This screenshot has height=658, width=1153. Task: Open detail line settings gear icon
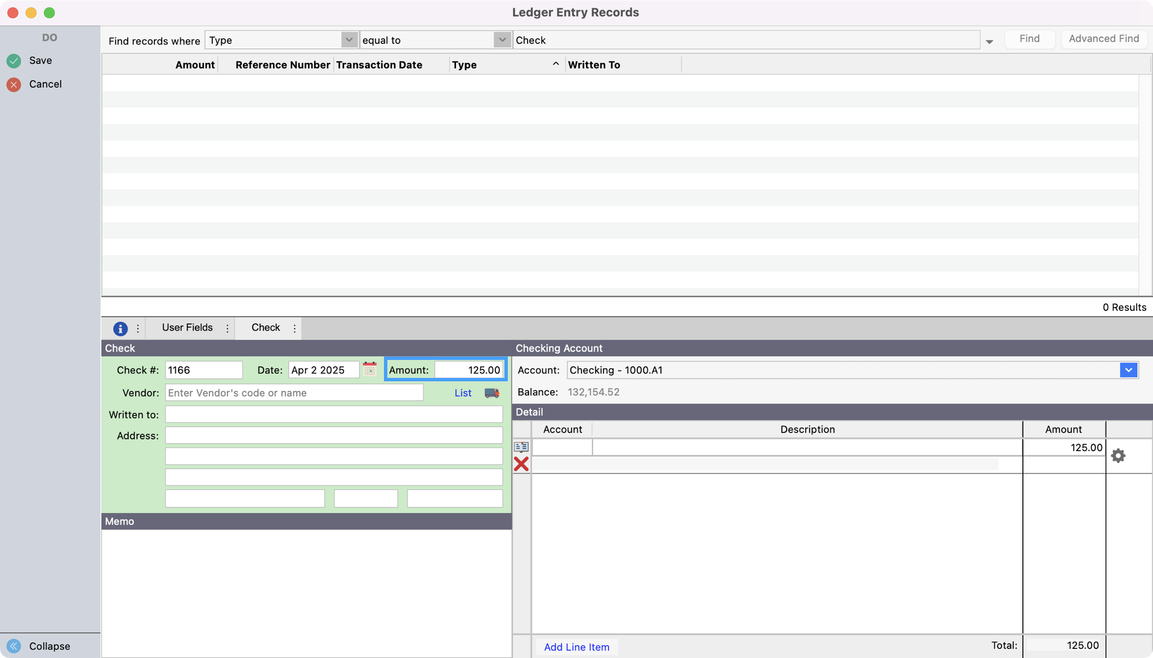pyautogui.click(x=1118, y=456)
